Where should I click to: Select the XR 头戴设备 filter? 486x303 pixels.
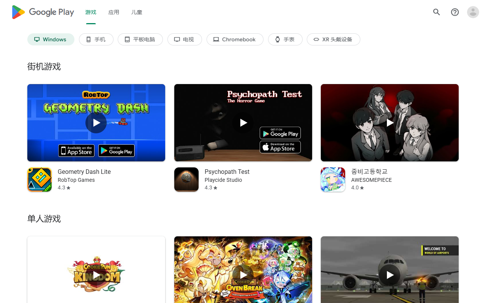point(333,39)
